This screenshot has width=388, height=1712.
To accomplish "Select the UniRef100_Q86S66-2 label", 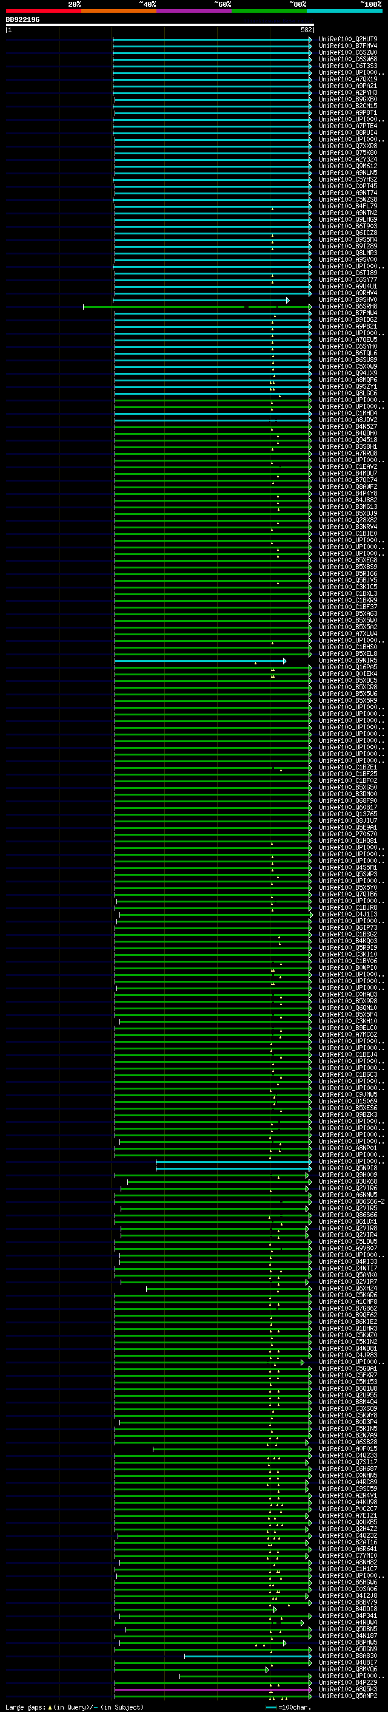I will 352,1201.
